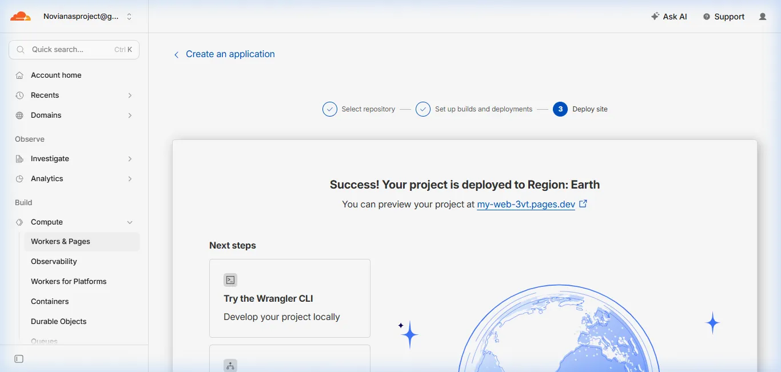
Task: Click the Recents clock icon
Action: pos(19,95)
